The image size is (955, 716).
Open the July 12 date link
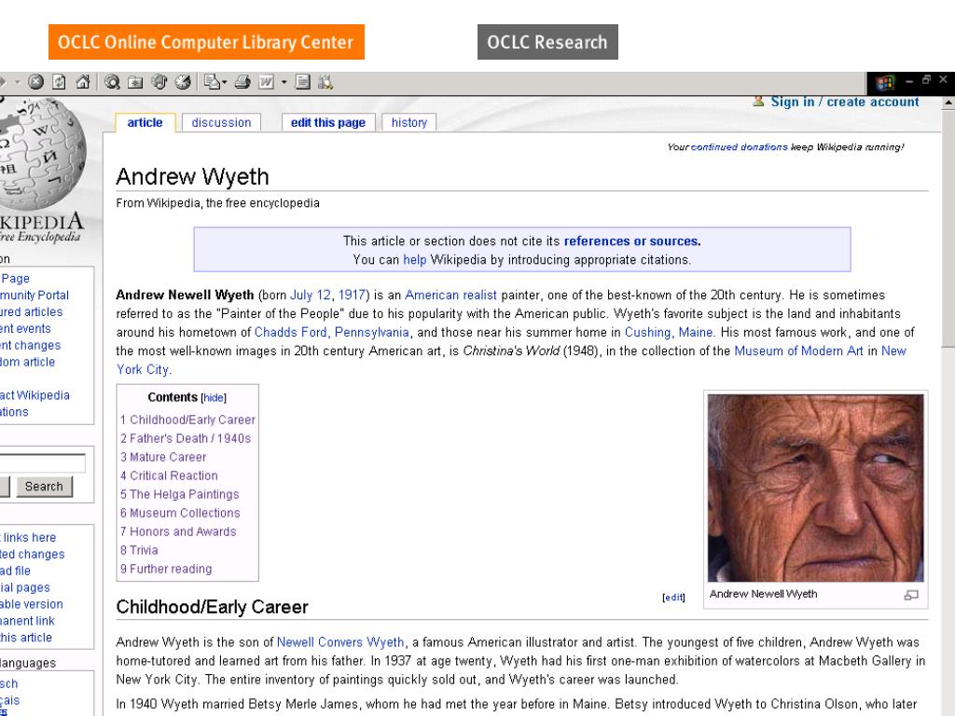(310, 296)
